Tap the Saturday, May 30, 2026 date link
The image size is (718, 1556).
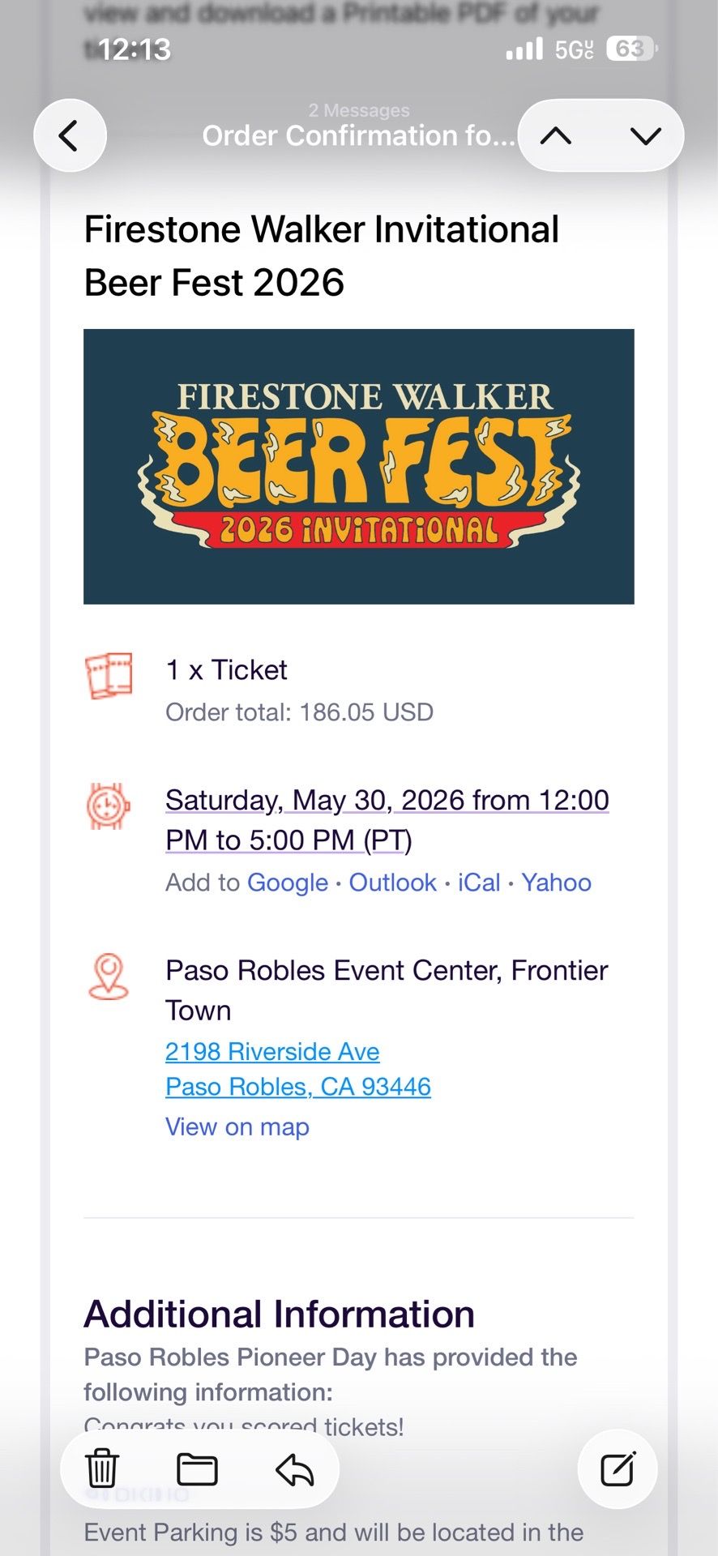click(387, 819)
